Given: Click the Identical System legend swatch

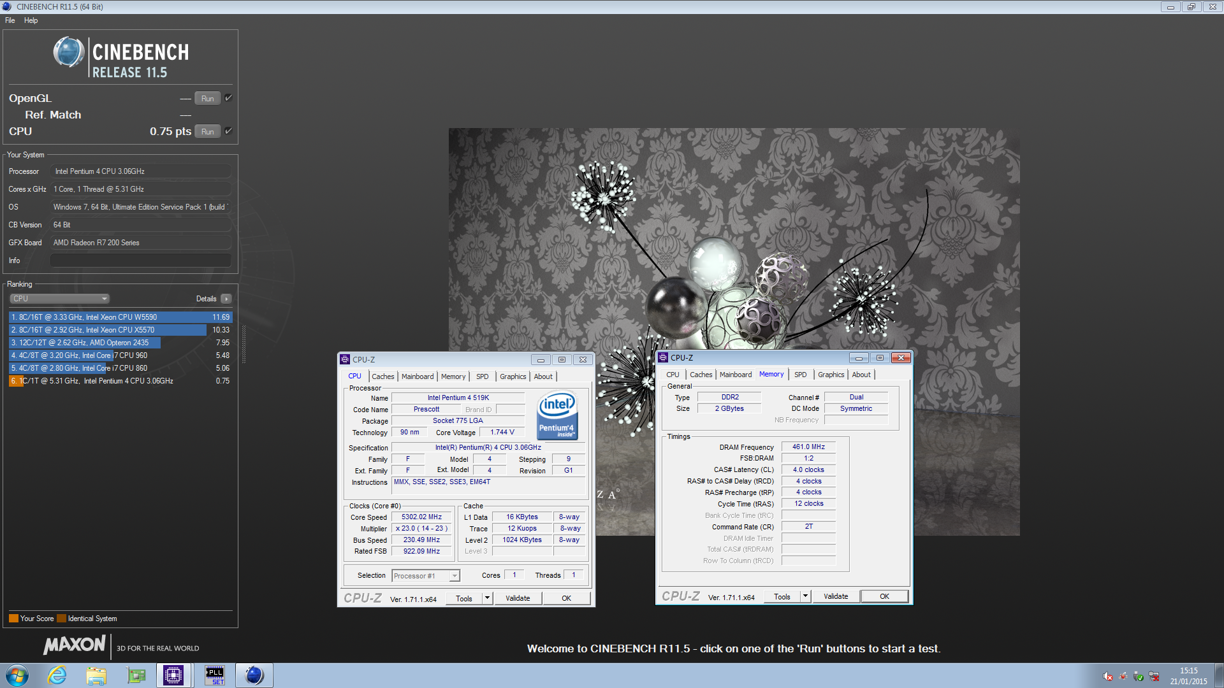Looking at the screenshot, I should coord(61,619).
